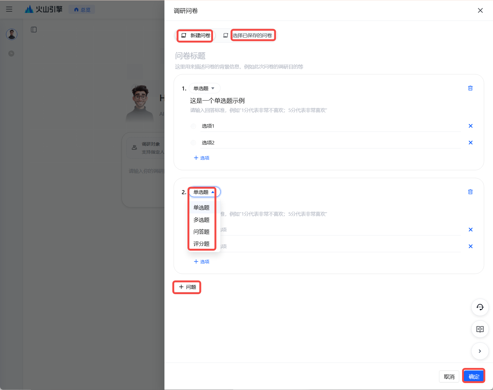
Task: Edit the question text 这是一个单选题示例
Action: pos(217,101)
